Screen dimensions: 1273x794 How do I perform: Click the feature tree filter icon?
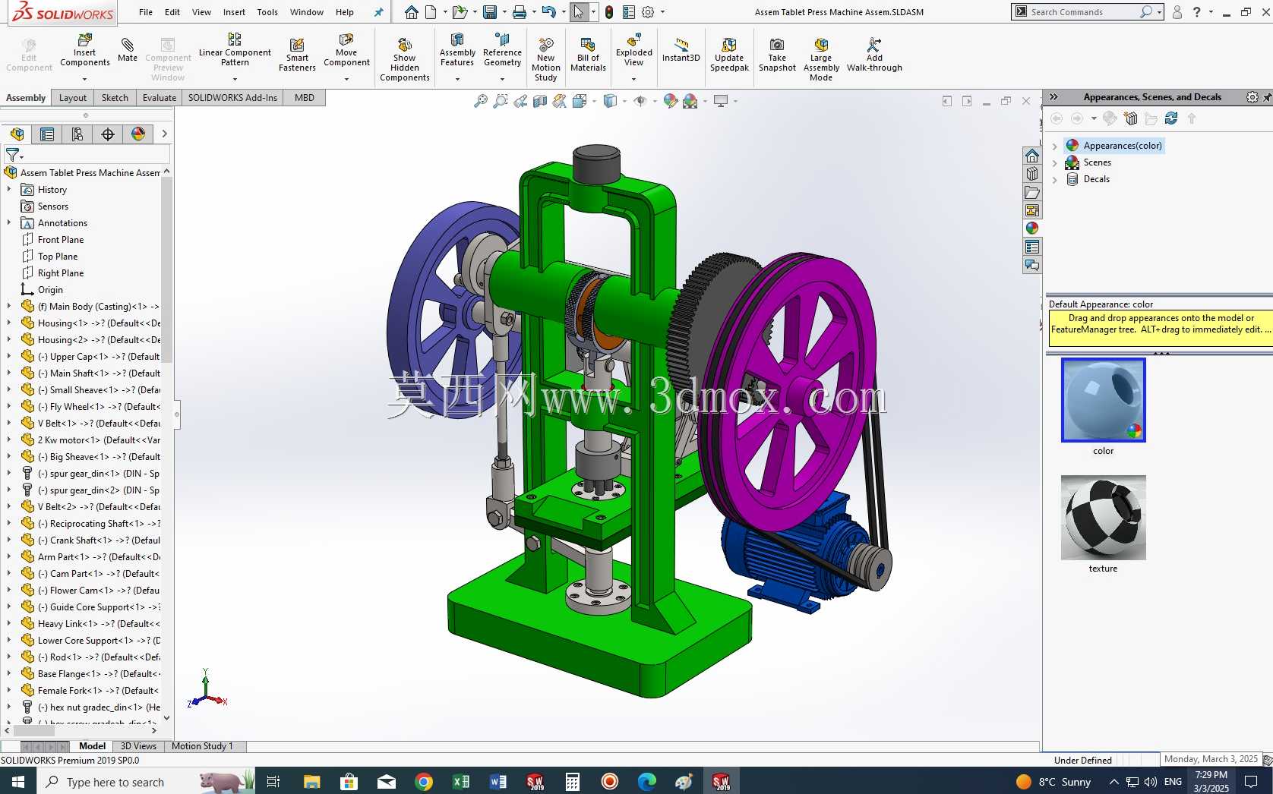tap(13, 154)
